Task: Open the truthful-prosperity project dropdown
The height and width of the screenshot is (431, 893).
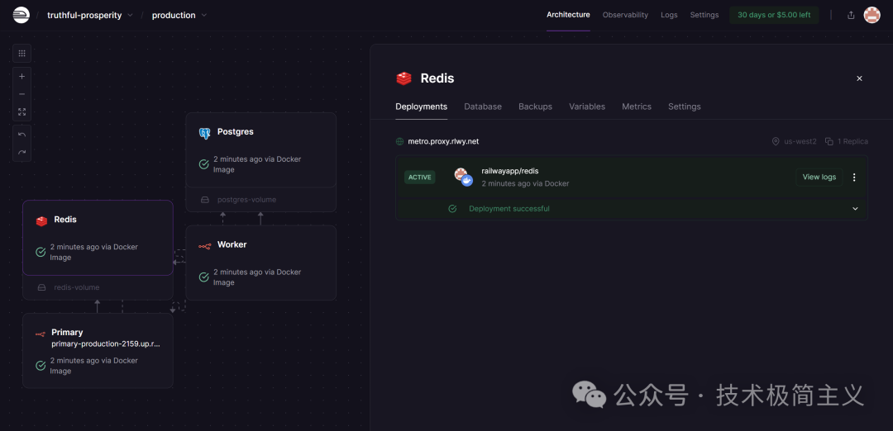Action: point(90,16)
